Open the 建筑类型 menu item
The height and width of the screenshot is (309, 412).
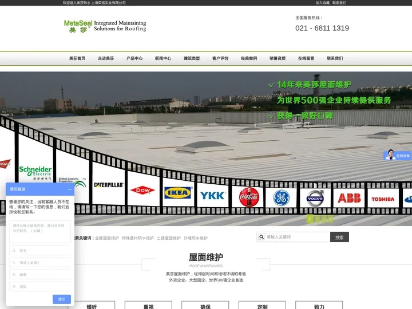click(192, 58)
